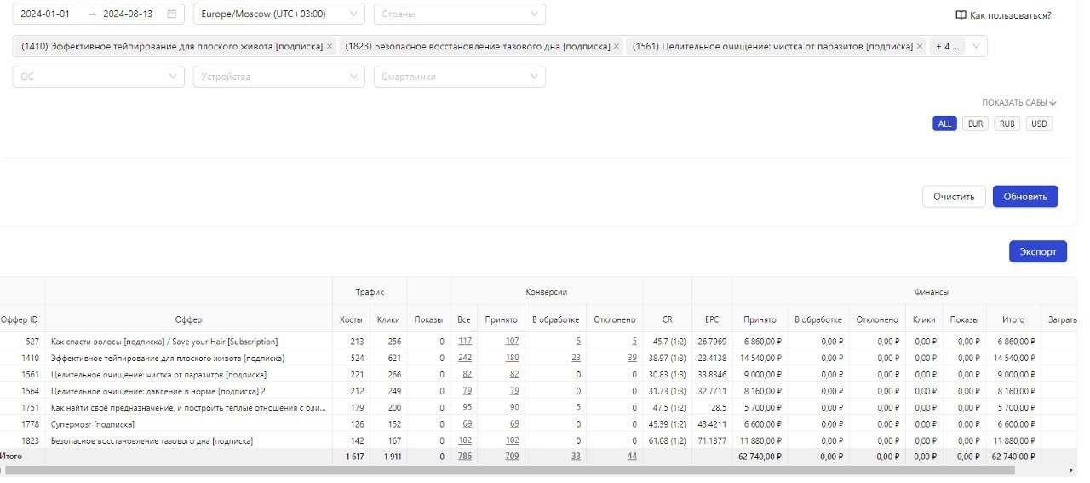Open accepted conversions 69 for Супермозг
Screen dimensions: 1090x483
tap(513, 424)
